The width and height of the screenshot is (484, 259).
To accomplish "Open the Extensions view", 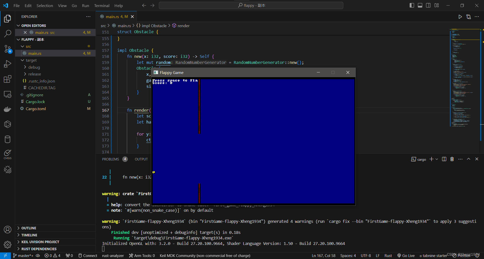I will 8,79.
